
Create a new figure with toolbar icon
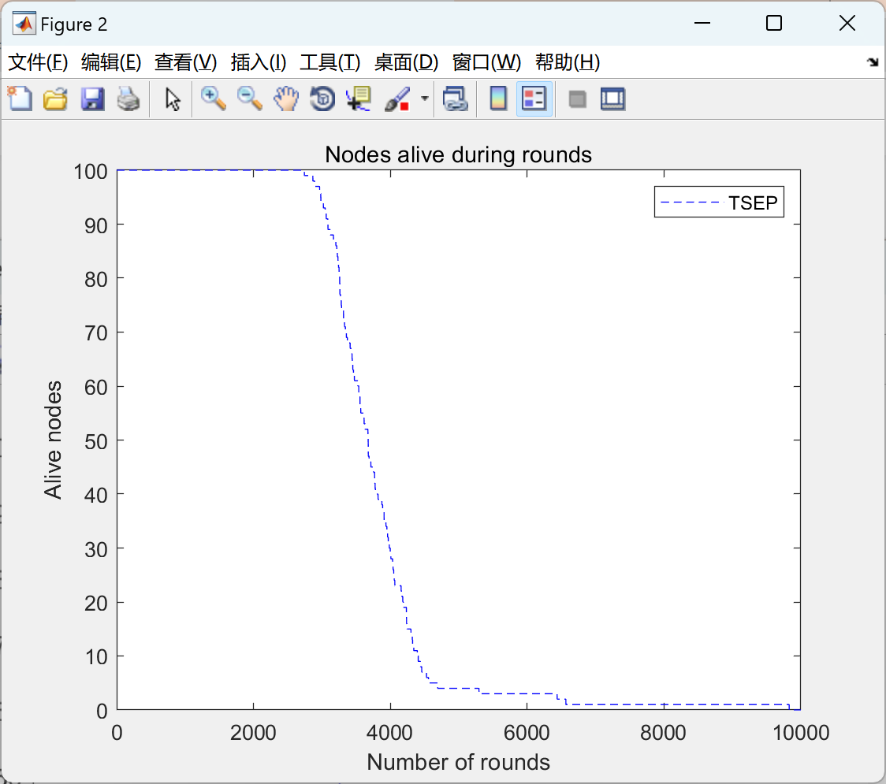tap(20, 98)
